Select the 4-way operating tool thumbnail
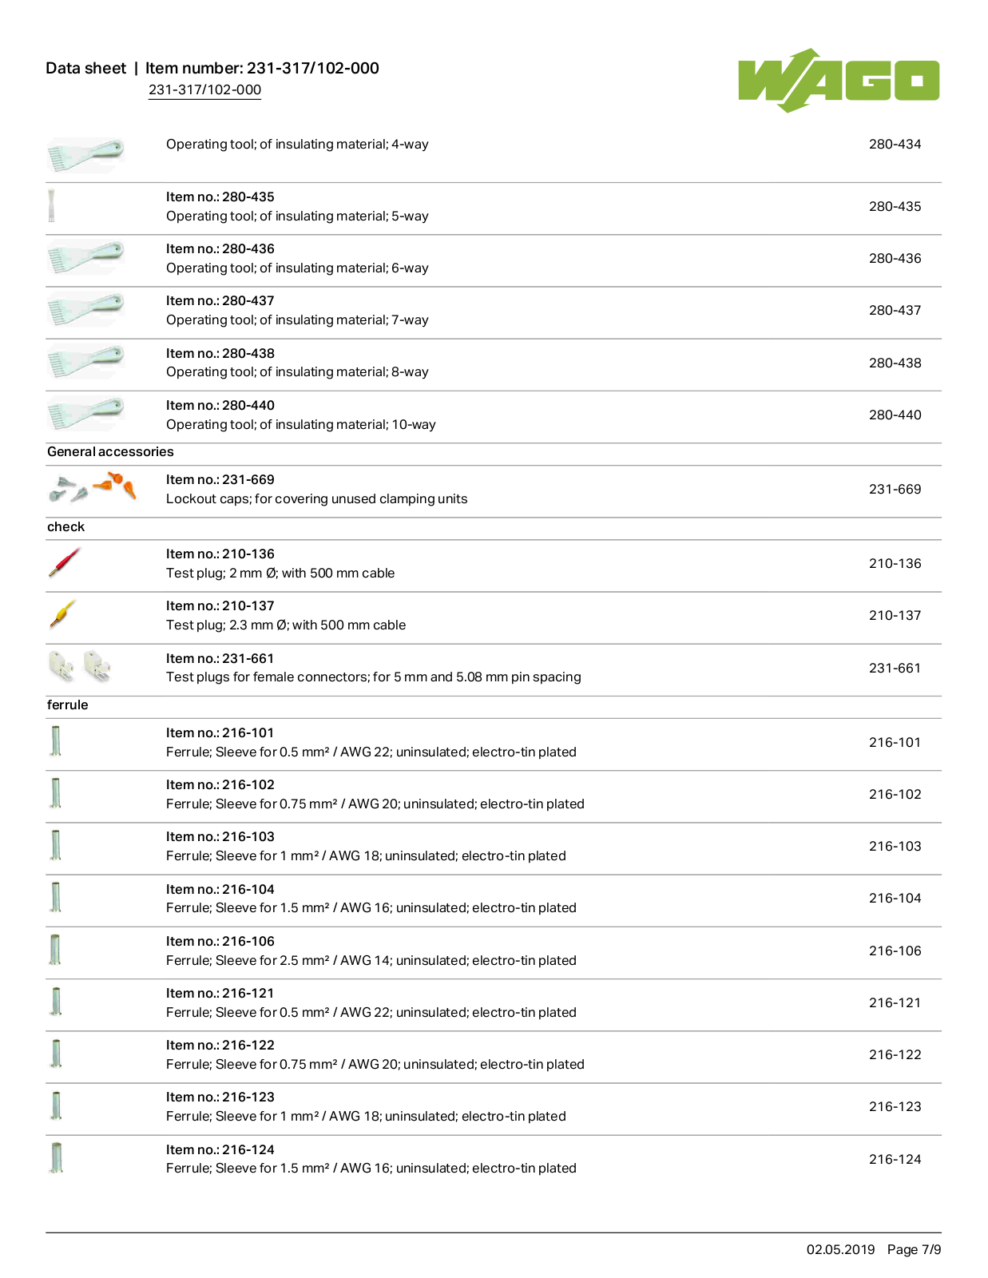 coord(85,155)
